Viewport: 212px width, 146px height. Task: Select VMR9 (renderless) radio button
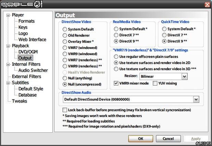65,66
